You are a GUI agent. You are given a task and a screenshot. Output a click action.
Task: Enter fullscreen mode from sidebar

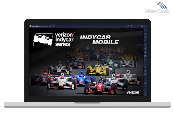[x=145, y=30]
